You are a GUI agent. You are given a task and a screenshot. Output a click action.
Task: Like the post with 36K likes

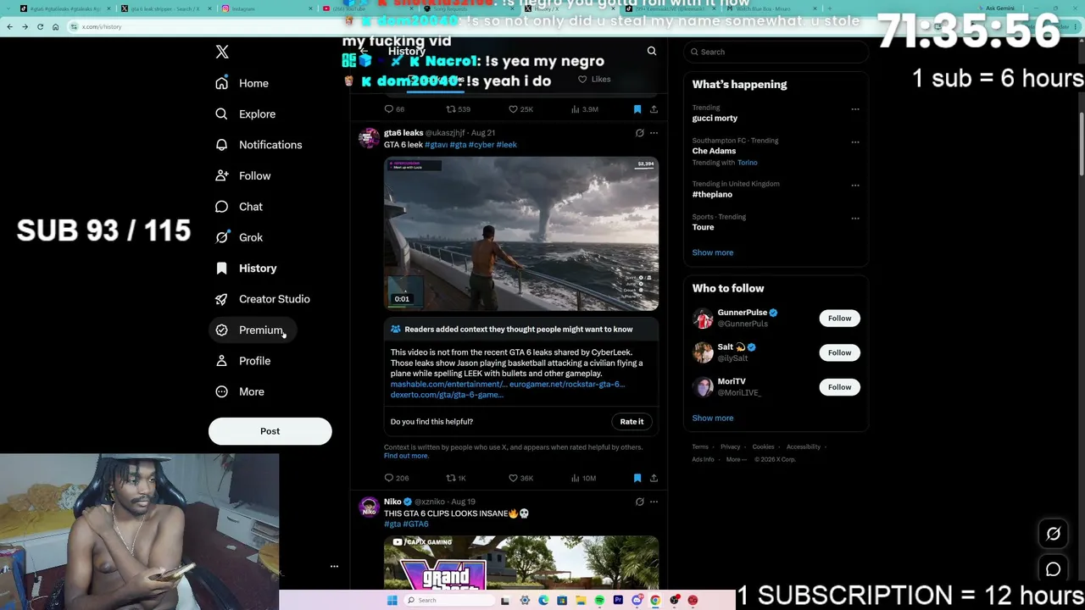point(520,478)
